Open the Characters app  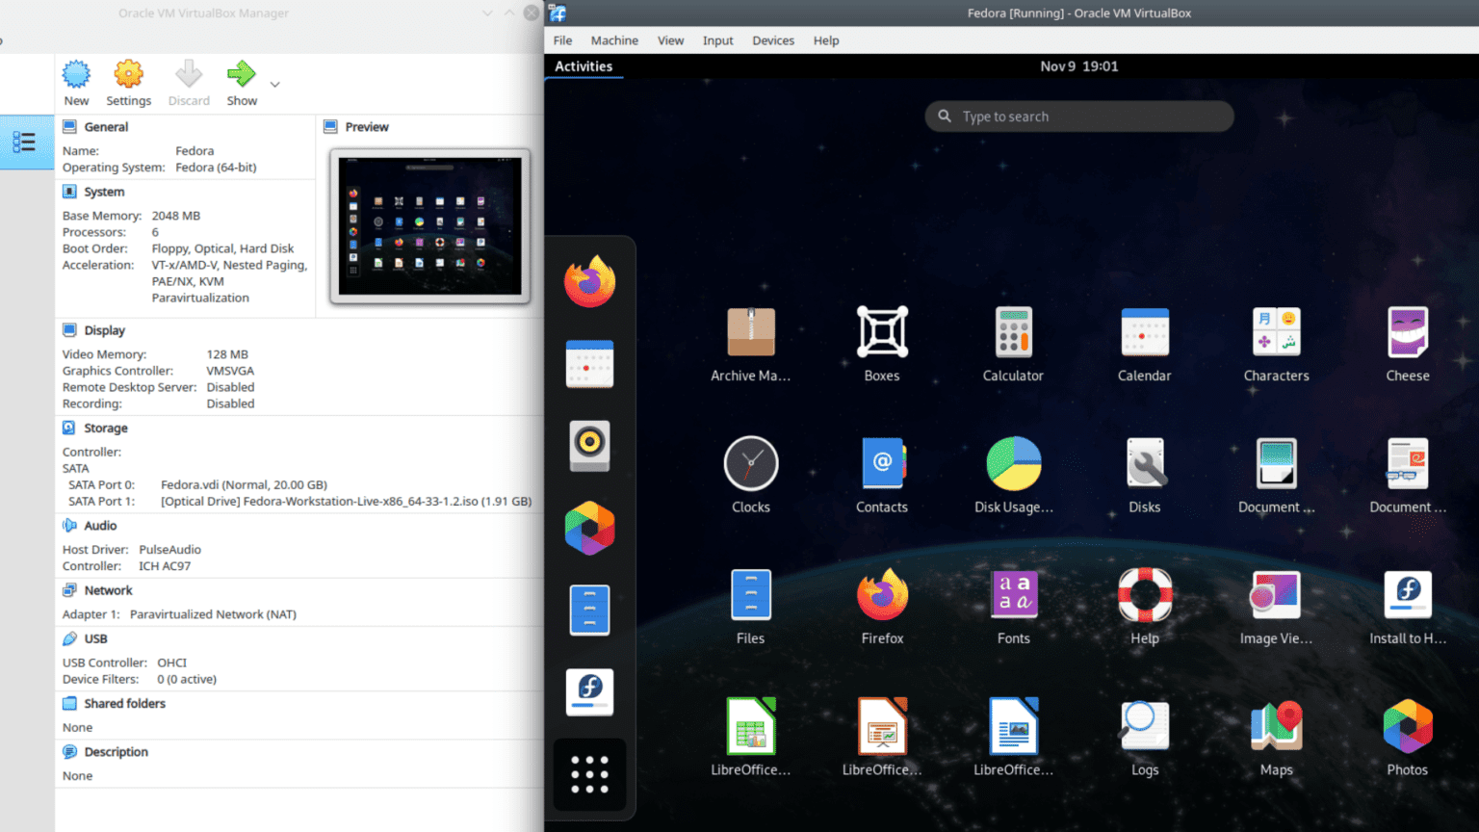coord(1276,332)
